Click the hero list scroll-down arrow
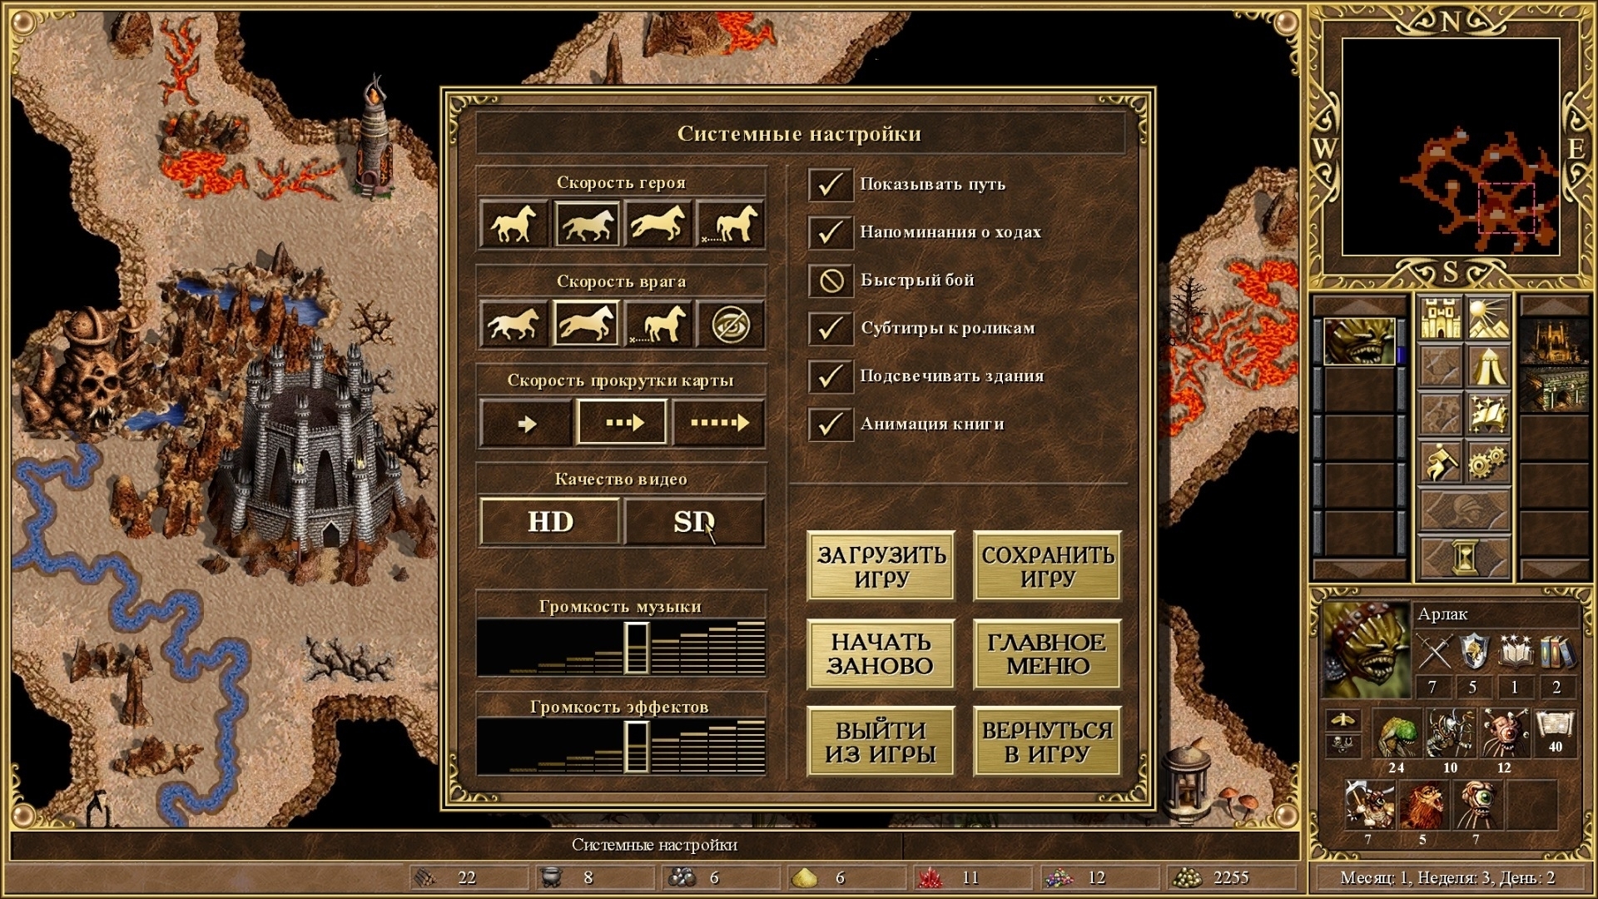 (1359, 569)
